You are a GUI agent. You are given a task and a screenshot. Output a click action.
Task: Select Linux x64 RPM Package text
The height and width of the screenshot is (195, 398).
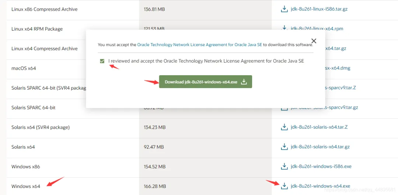click(x=37, y=29)
